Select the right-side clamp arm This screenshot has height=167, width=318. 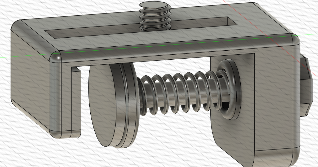[x=233, y=127]
